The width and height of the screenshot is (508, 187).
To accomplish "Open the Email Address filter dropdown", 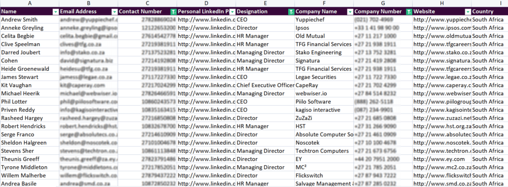I will pyautogui.click(x=115, y=12).
